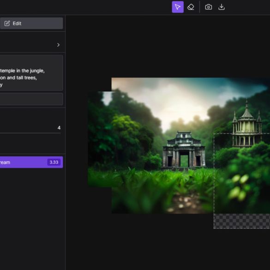Click inside the dashed selection frame
The height and width of the screenshot is (270, 270).
pos(242,173)
